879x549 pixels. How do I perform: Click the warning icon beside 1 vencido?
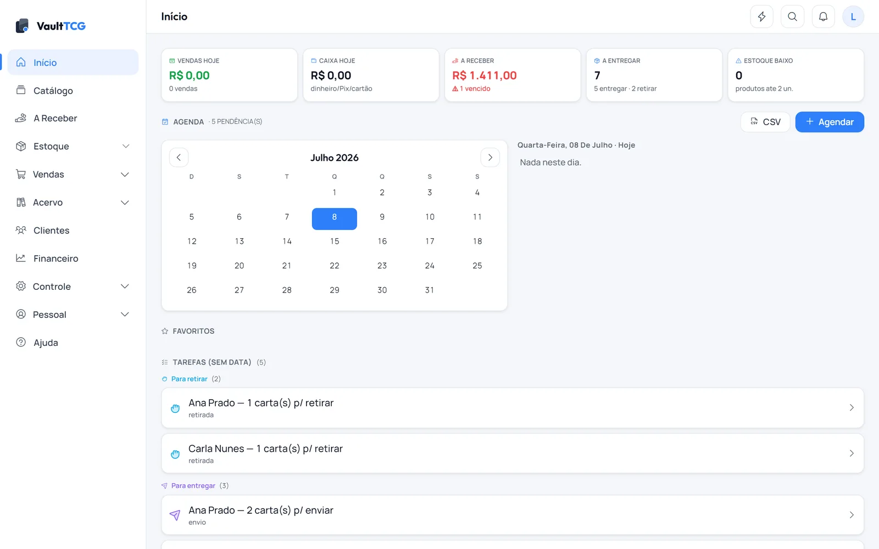pos(455,89)
